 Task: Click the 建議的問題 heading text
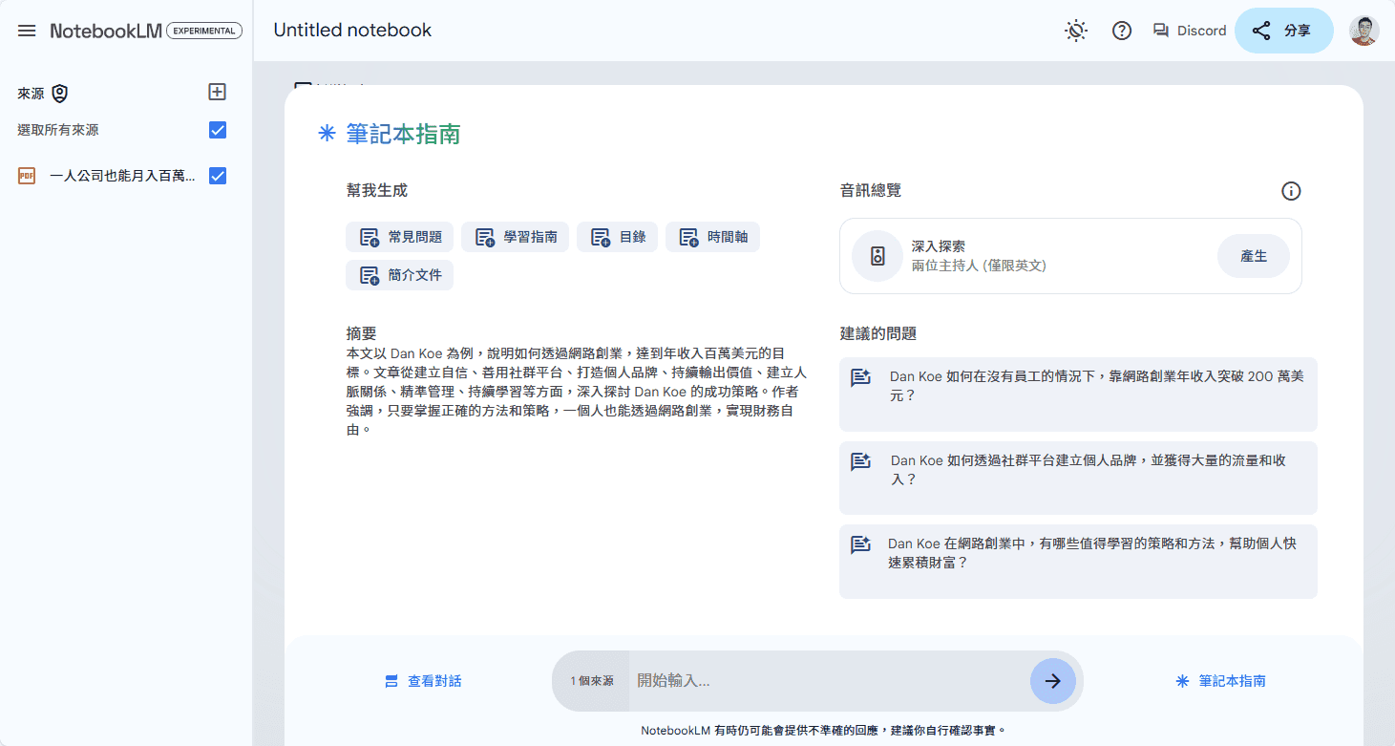(x=878, y=333)
